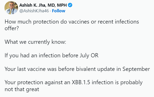154x97 pixels.
Task: Click the sentence about the last vaccine before bivalent update
Action: (77, 69)
